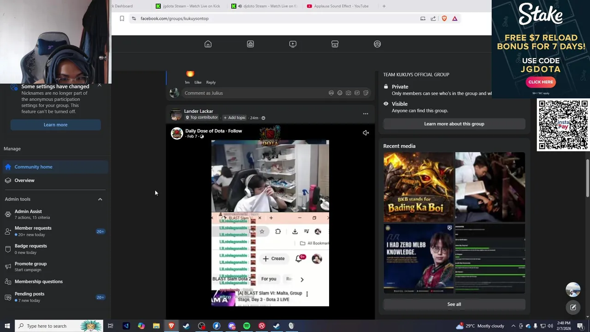Open sticker picker in comment box
Image resolution: width=590 pixels, height=332 pixels.
point(366,93)
